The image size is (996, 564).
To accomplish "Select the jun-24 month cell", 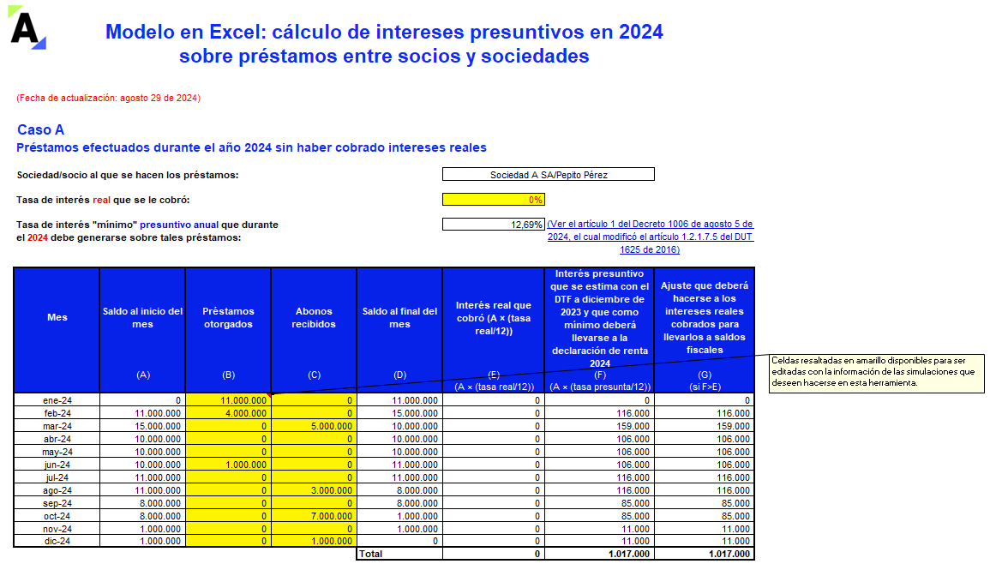I will tap(57, 465).
